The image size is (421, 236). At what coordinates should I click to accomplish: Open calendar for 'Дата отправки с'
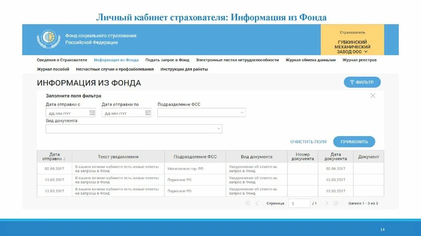point(92,113)
